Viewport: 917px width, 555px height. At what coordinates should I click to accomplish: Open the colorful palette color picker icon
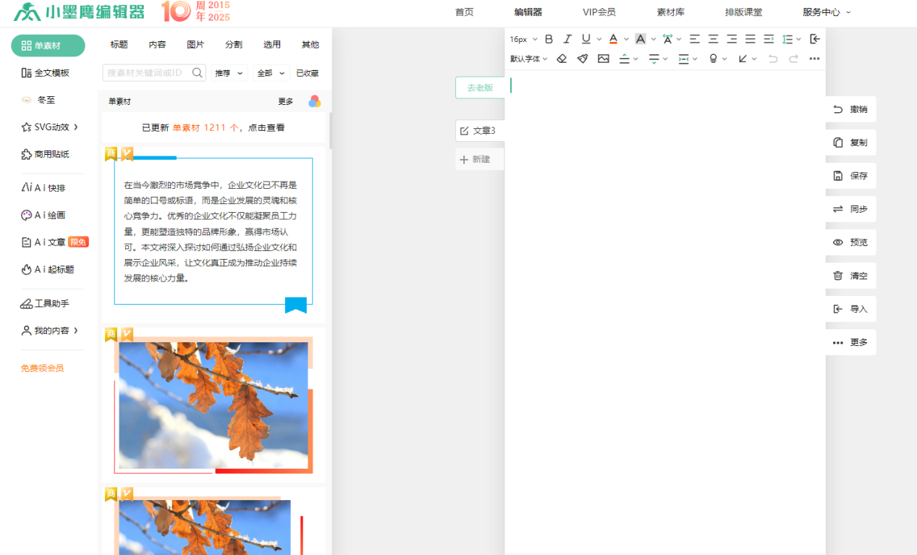(x=314, y=101)
